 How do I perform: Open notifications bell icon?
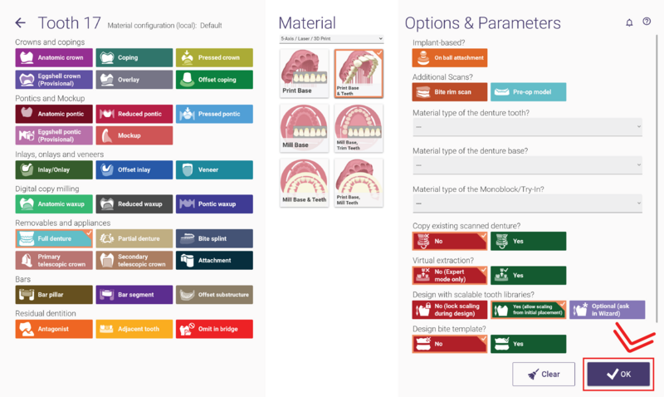pyautogui.click(x=629, y=22)
